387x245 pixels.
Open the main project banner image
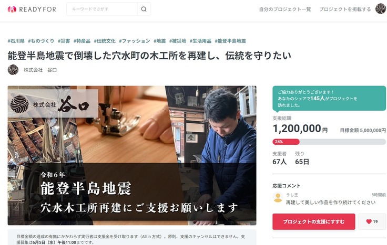pyautogui.click(x=132, y=155)
